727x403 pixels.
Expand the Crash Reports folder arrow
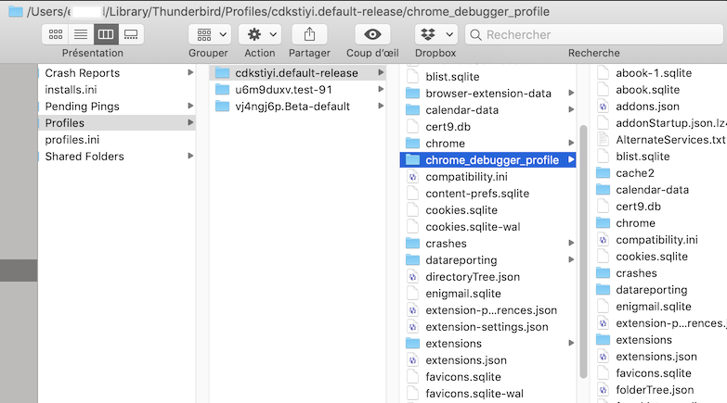190,73
